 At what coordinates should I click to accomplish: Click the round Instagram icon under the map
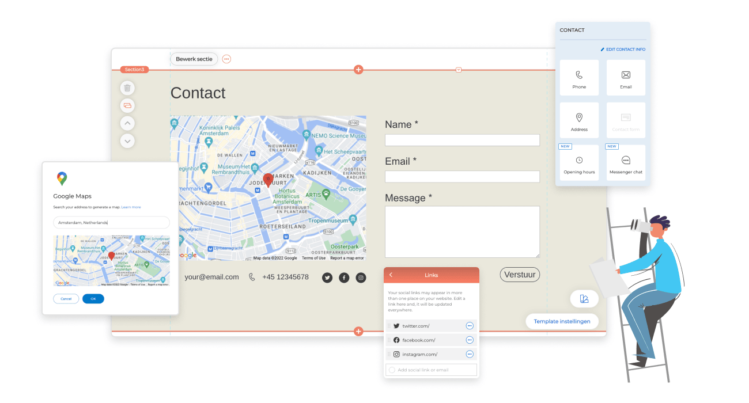(x=361, y=277)
